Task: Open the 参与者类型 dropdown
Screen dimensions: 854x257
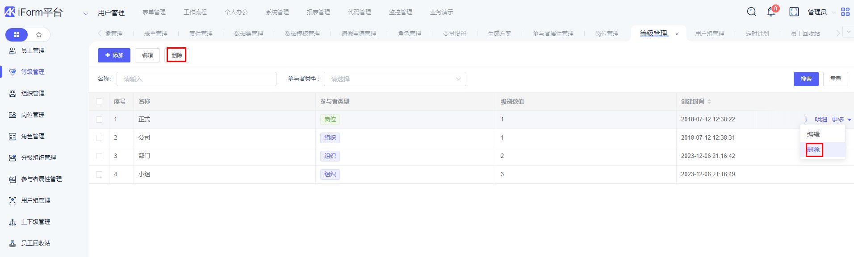Action: (395, 79)
